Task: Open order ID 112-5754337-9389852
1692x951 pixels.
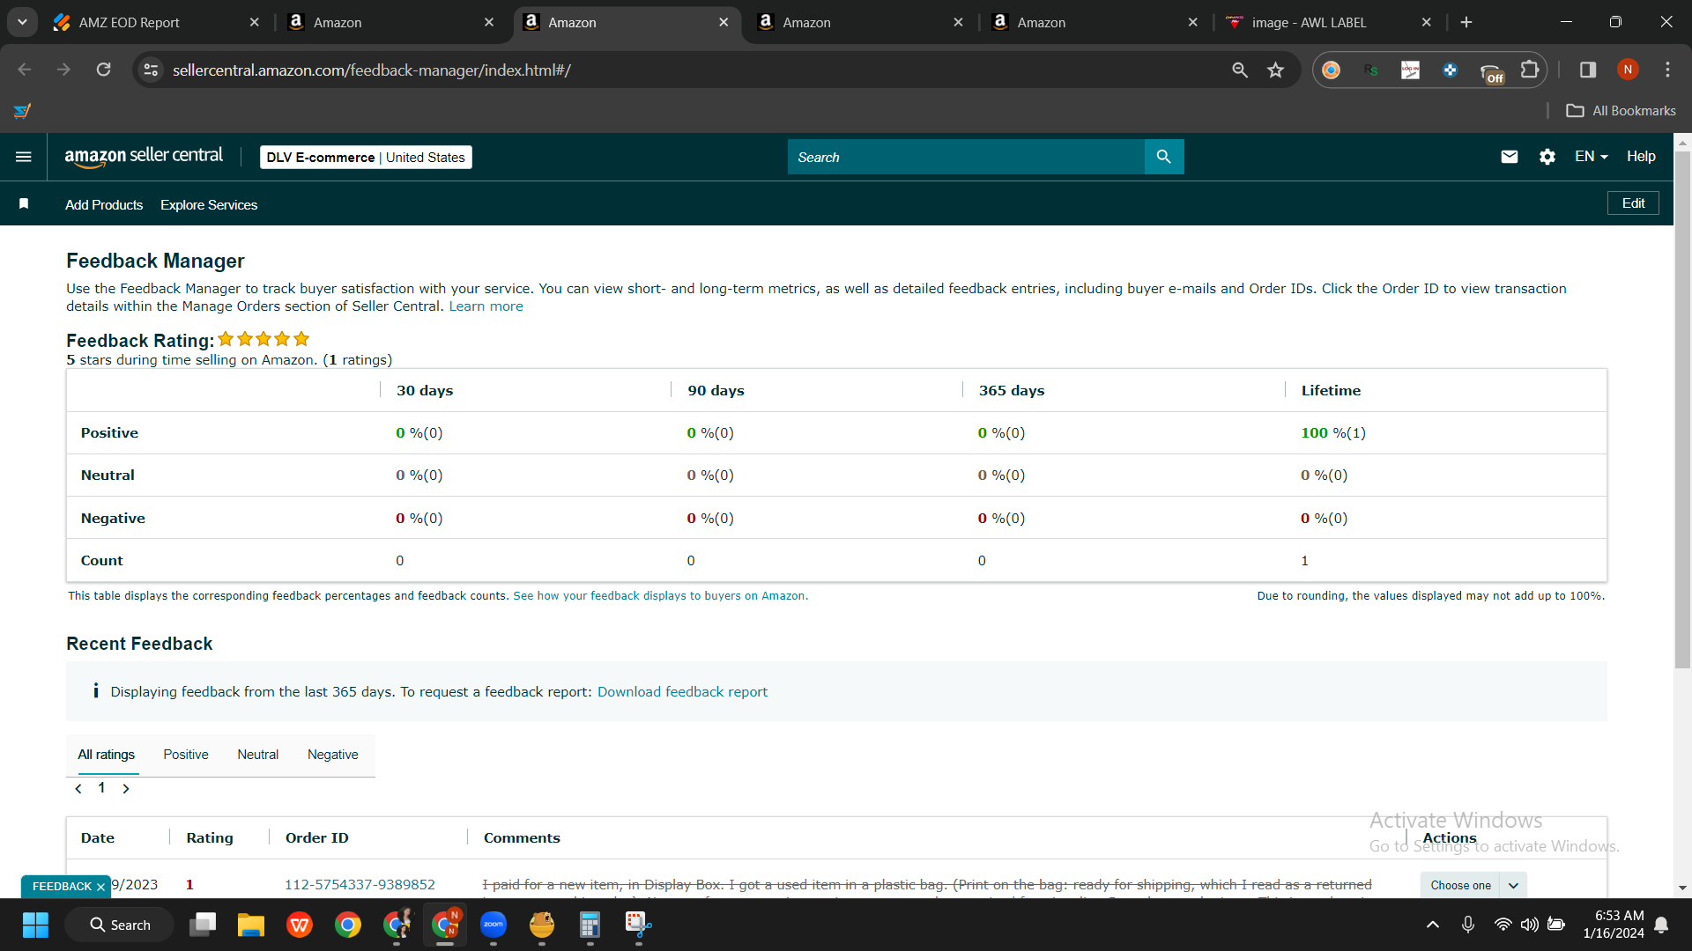Action: tap(360, 884)
